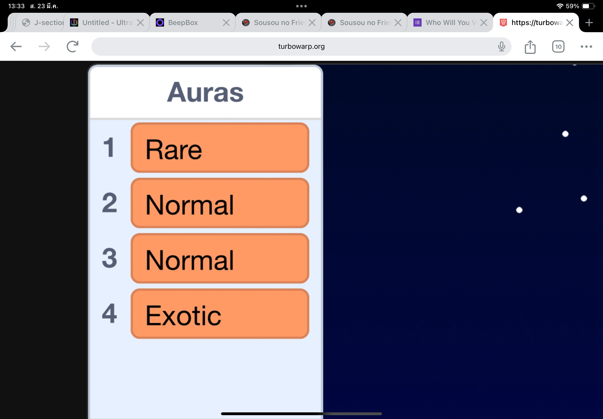603x419 pixels.
Task: Tap the microphone voice search icon
Action: coord(501,47)
